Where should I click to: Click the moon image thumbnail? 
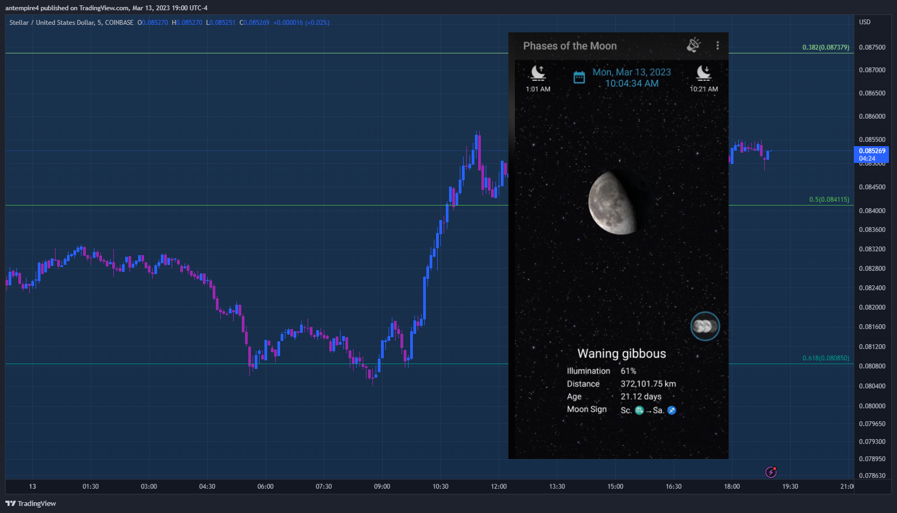[618, 203]
